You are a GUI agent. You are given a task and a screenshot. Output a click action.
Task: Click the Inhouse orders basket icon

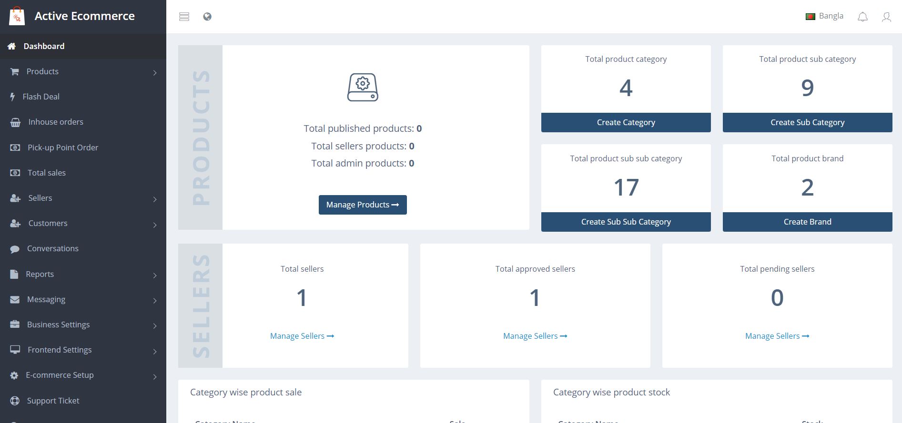[15, 122]
